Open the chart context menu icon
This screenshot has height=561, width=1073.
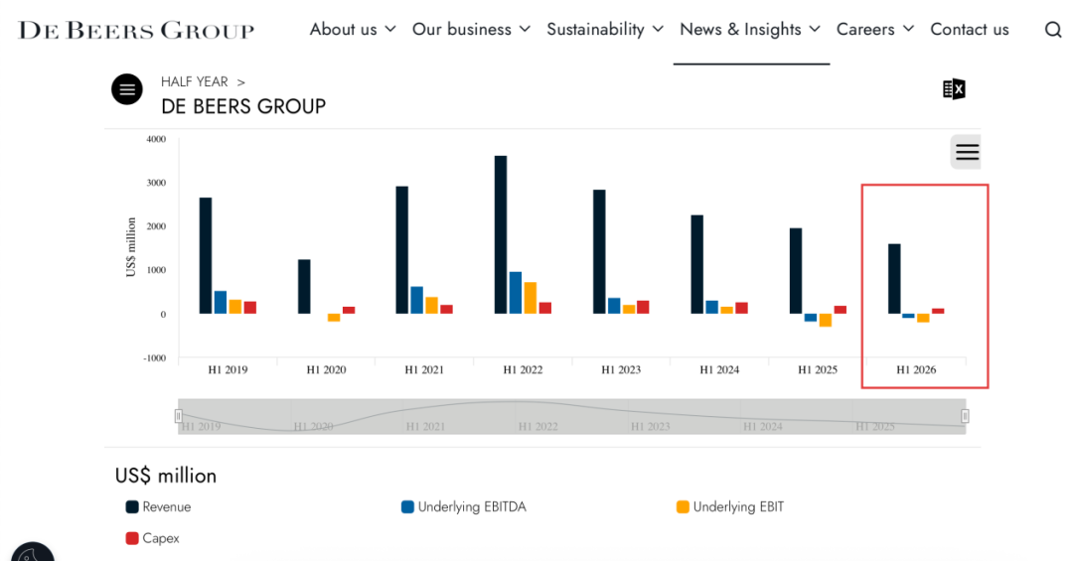(x=967, y=152)
